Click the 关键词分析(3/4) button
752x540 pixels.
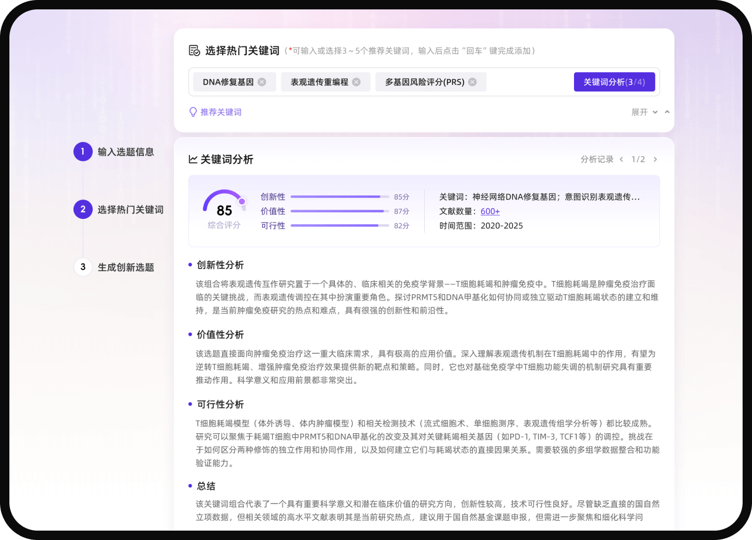(614, 82)
